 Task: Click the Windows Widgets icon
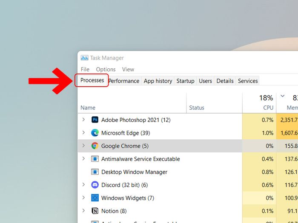click(95, 198)
